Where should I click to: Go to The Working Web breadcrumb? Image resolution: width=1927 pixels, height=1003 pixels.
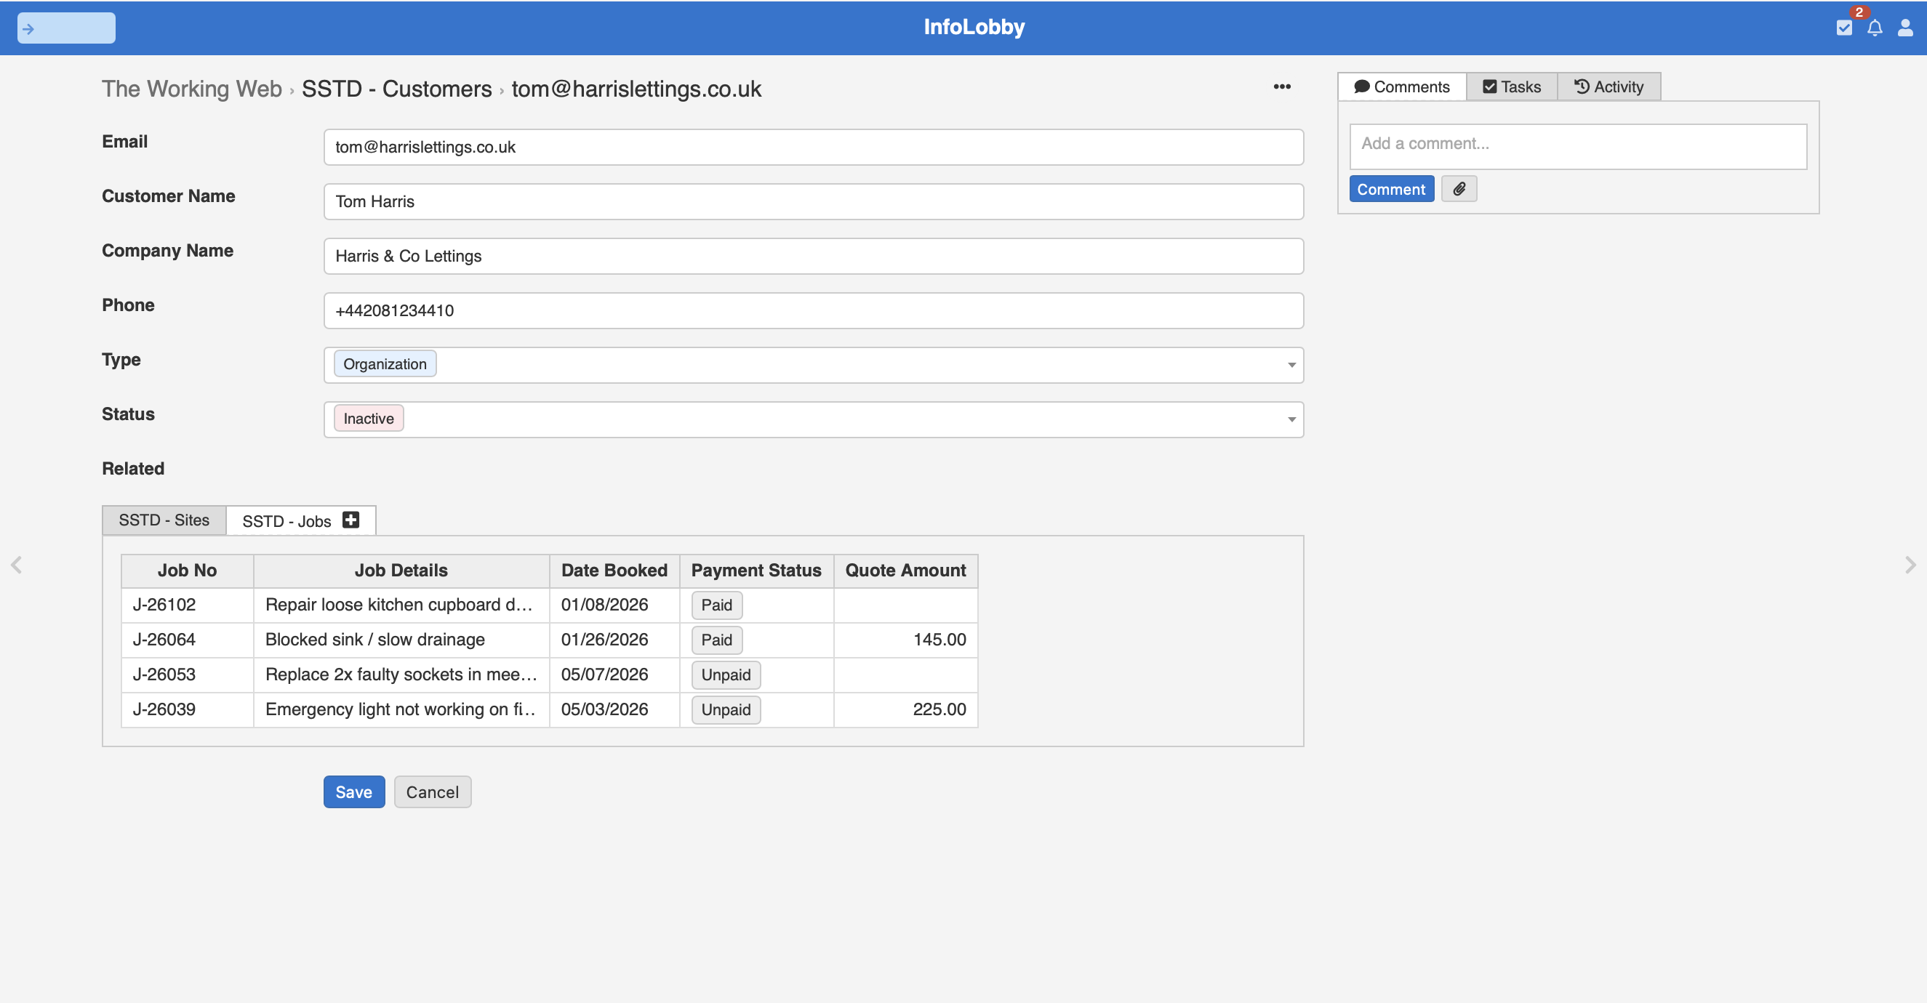(191, 89)
